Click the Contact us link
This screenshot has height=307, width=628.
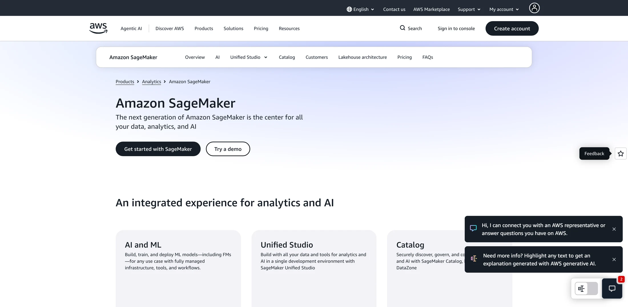point(394,9)
